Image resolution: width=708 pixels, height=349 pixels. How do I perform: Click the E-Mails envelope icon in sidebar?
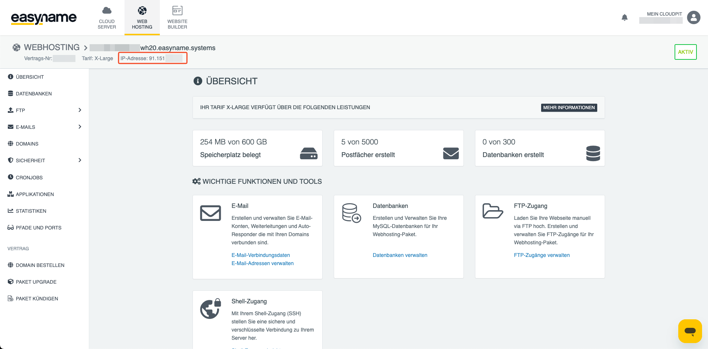[10, 127]
